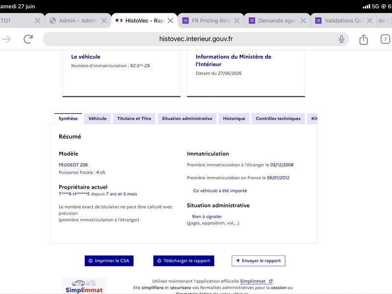Screen dimensions: 392x294
Task: Switch to the Admin browser tab
Action: 78,21
